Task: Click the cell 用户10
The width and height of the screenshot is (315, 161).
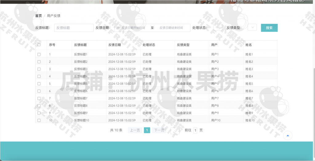Action: click(x=216, y=120)
